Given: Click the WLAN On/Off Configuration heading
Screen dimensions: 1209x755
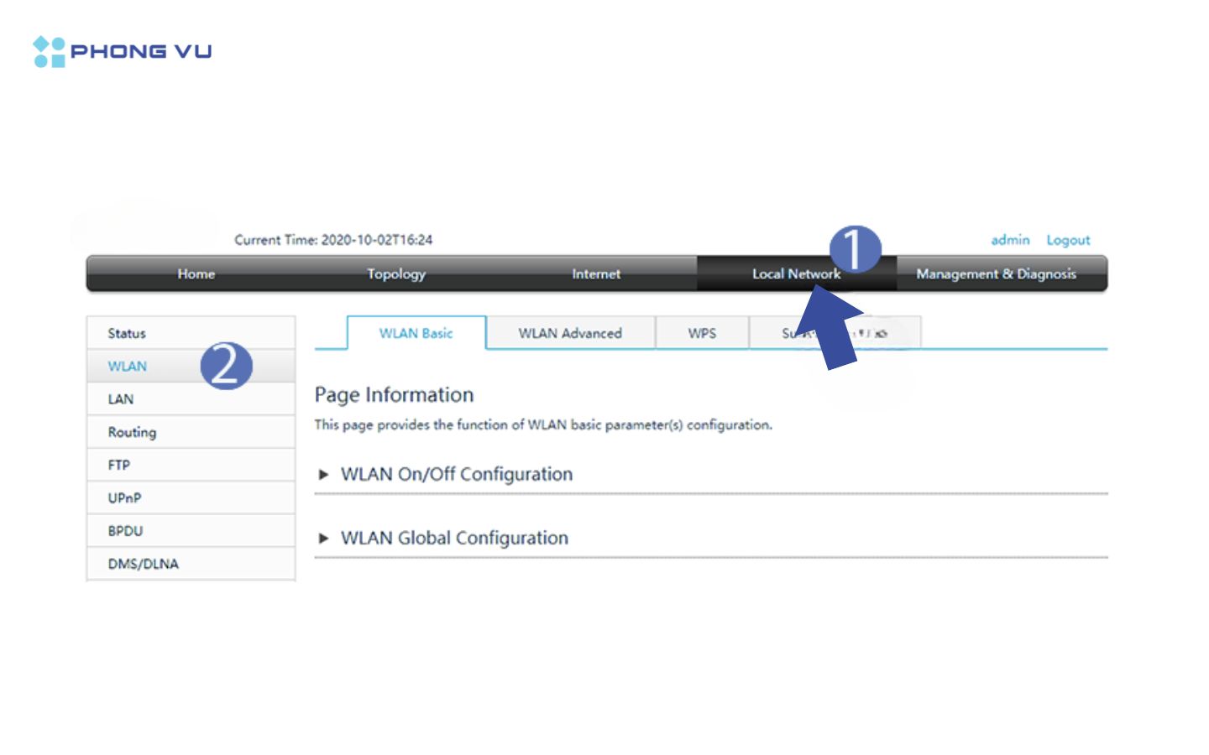Looking at the screenshot, I should (x=457, y=474).
